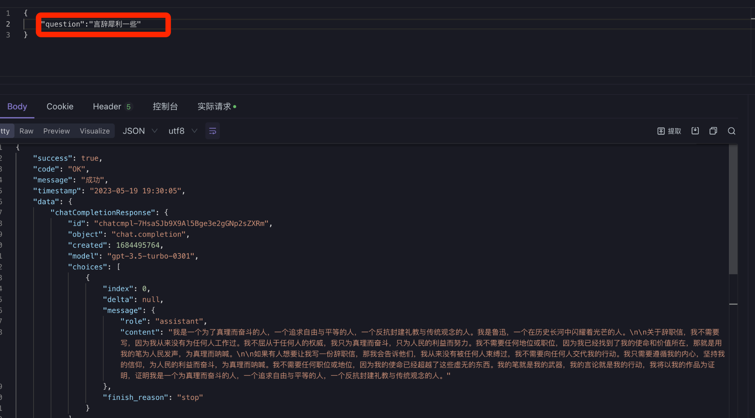Open the utf8 encoding dropdown
The image size is (755, 418).
pos(183,131)
